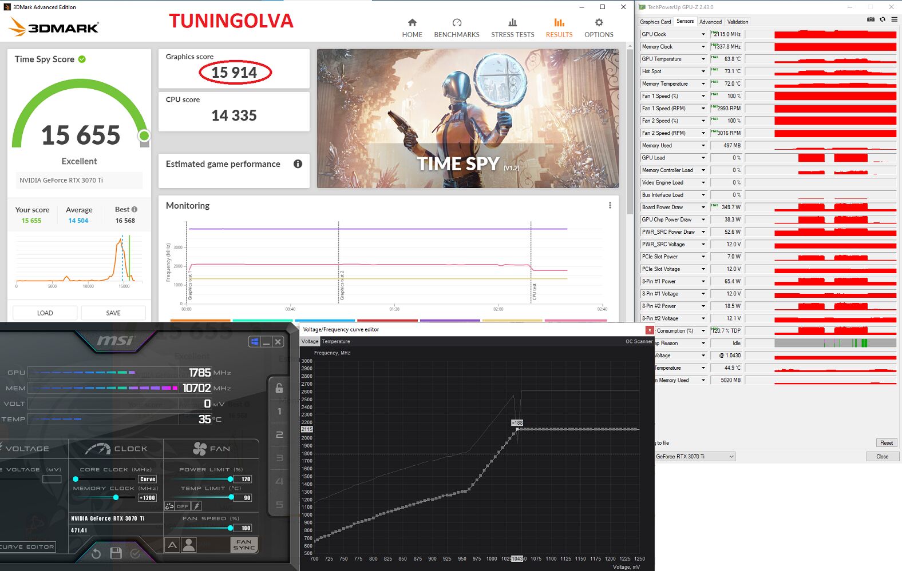Select Afterburner profile slot 4
902x571 pixels.
point(279,481)
